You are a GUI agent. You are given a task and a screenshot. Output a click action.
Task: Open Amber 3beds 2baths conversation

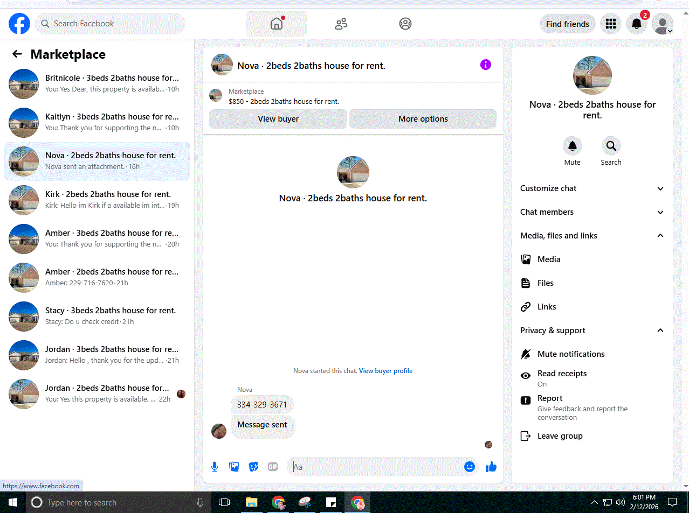[x=97, y=238]
